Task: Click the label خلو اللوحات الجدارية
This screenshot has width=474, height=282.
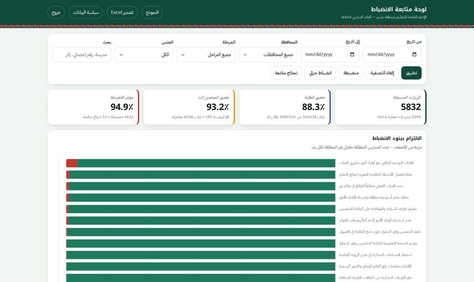Action: [x=375, y=278]
